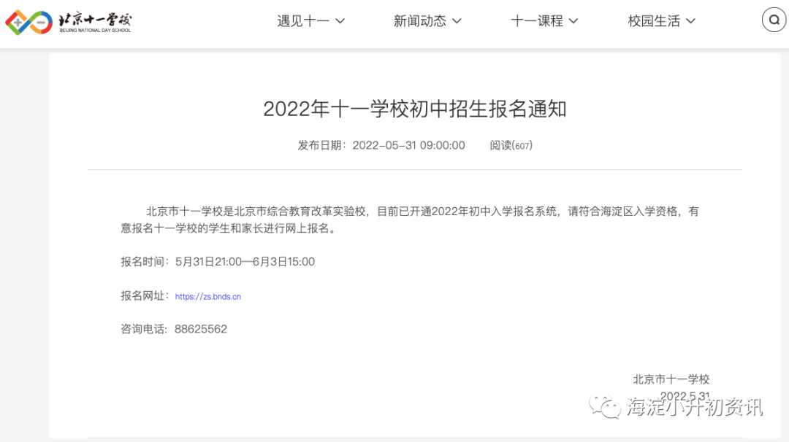
Task: Expand the chevron next to 遇见十一
Action: point(340,21)
